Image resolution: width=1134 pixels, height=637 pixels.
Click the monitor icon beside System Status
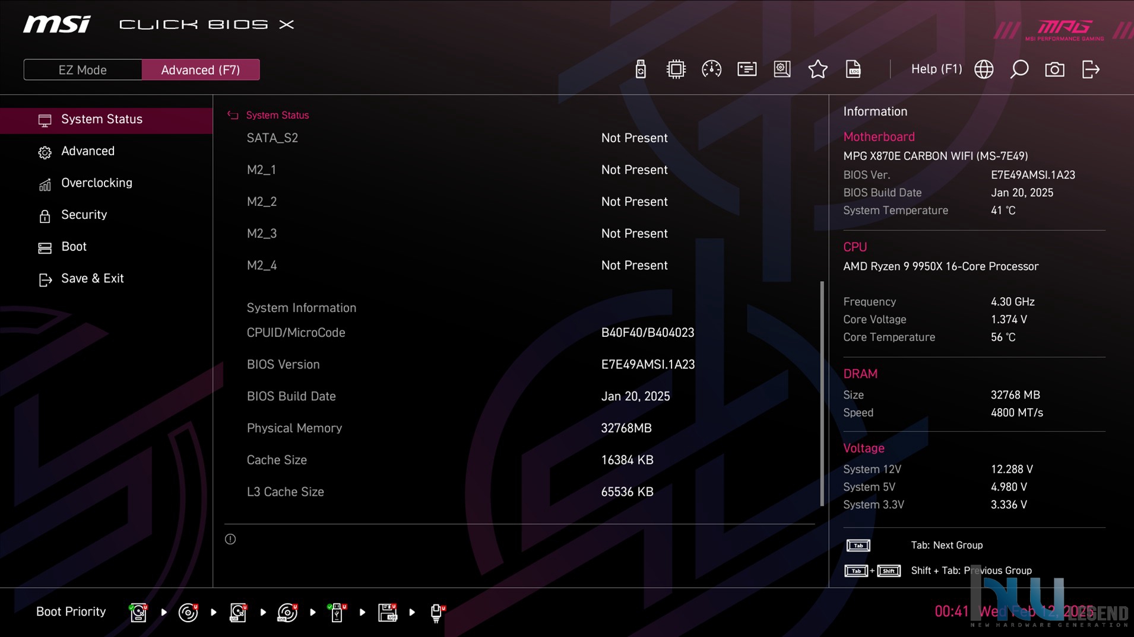pos(45,120)
